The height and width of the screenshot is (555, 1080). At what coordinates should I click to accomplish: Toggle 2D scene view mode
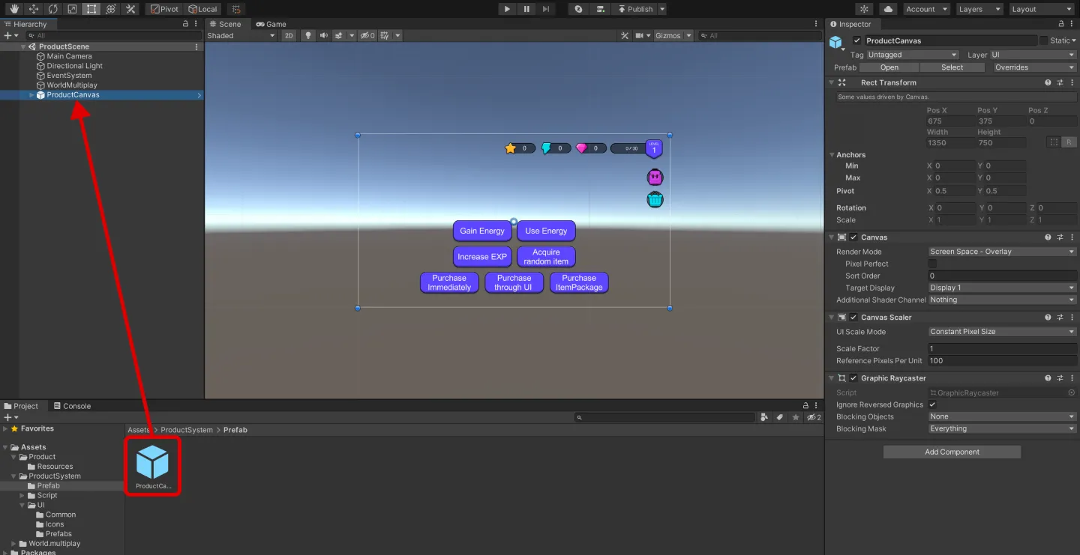point(289,35)
